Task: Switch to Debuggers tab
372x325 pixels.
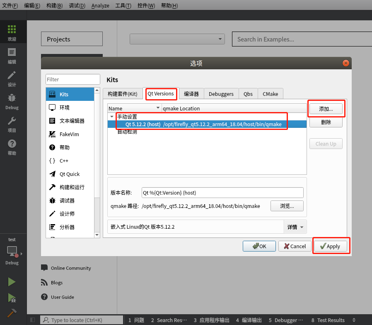Action: [221, 94]
